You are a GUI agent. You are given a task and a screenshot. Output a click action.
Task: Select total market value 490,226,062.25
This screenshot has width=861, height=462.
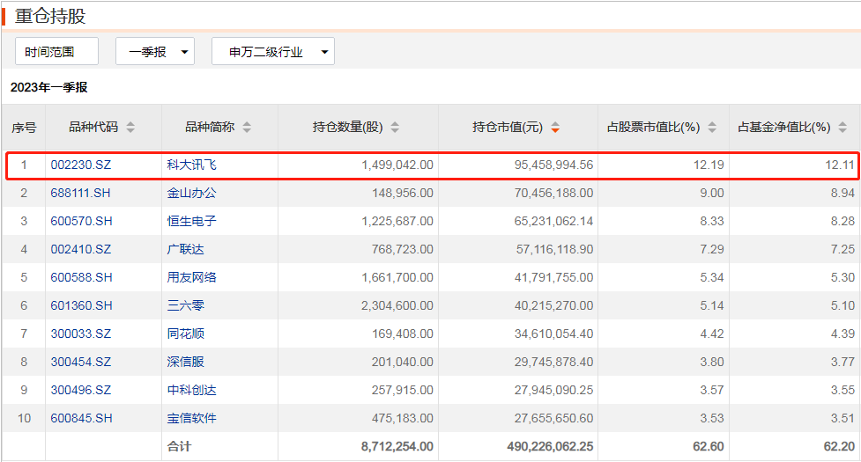tap(550, 447)
